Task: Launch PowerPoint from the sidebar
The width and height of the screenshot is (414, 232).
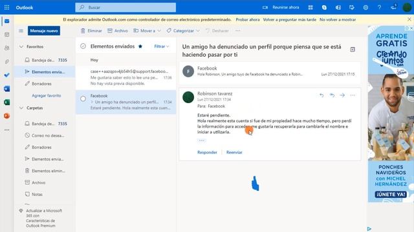Action: 7,115
